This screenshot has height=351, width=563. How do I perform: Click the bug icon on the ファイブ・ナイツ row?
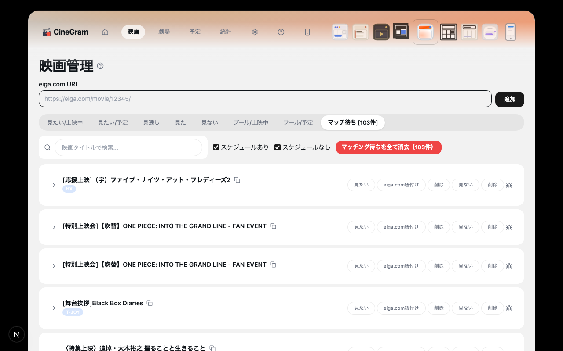click(509, 185)
